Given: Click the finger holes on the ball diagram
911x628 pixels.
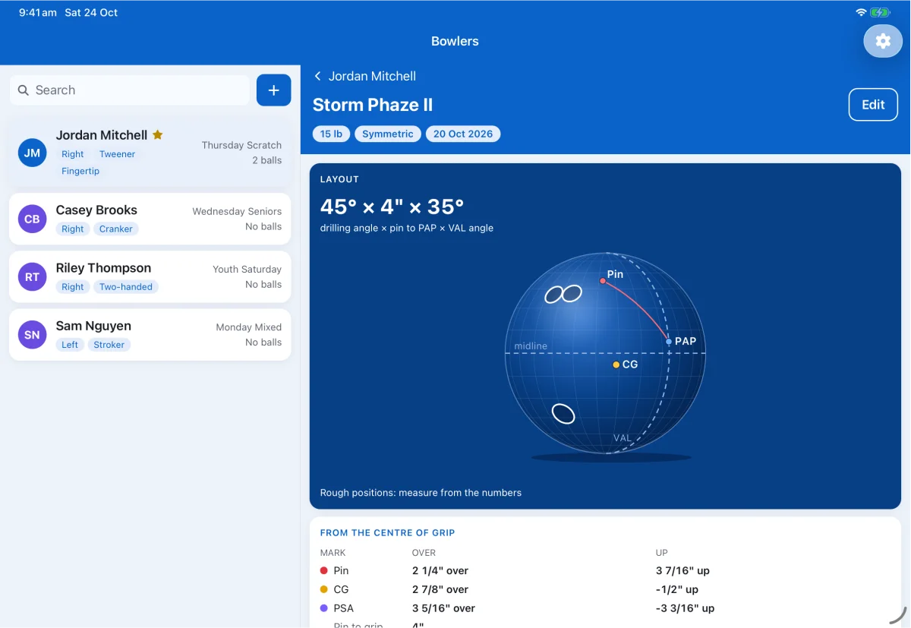Looking at the screenshot, I should [563, 294].
